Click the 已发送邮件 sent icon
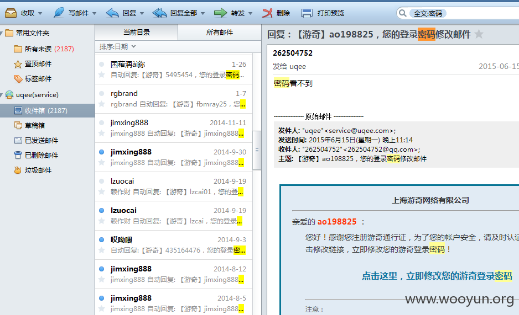The width and height of the screenshot is (519, 315). (18, 141)
